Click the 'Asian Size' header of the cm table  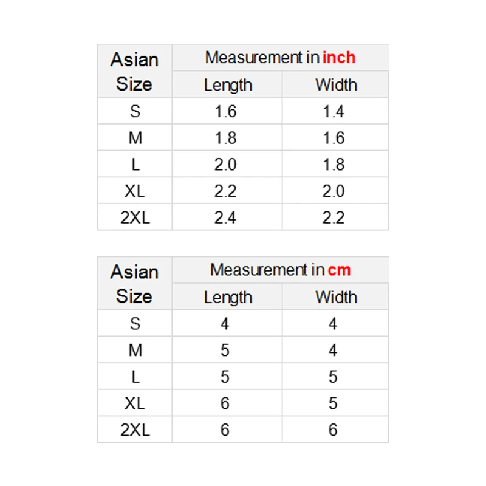point(134,284)
